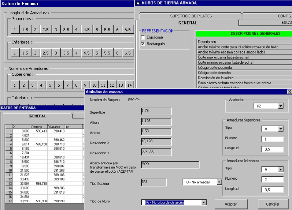Click the Tipo Escama SP3 field
Screen dimensions: 292x210
tap(154, 183)
